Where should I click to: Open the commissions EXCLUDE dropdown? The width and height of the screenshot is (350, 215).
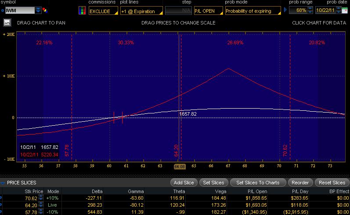click(103, 11)
